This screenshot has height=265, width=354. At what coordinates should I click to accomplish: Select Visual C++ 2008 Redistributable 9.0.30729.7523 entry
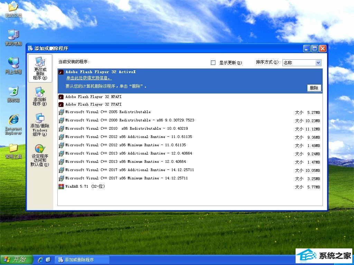point(190,120)
